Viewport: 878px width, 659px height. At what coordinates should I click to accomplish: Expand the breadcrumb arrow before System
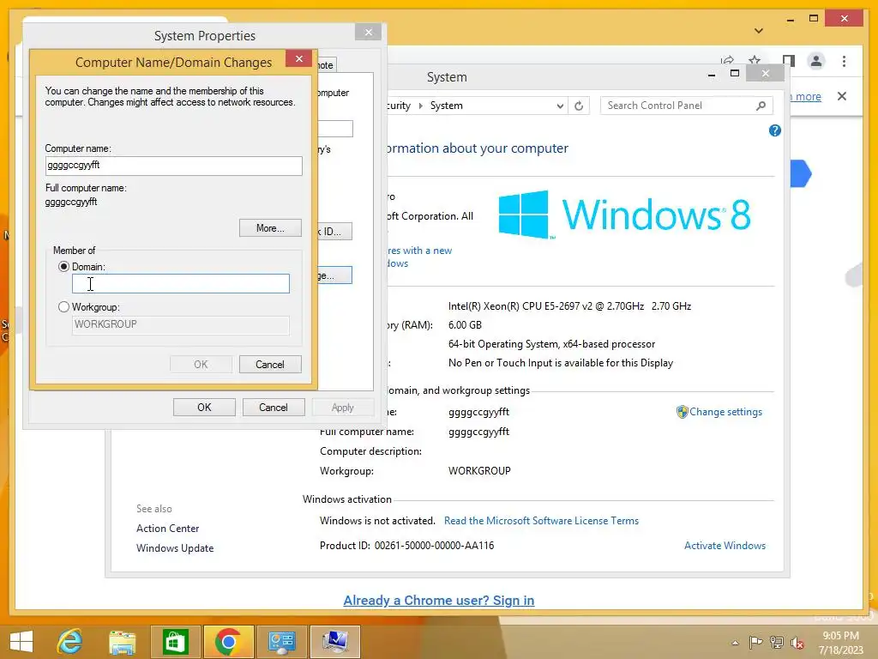420,106
